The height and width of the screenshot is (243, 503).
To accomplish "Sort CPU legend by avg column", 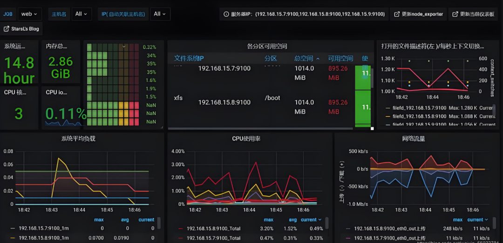I will pyautogui.click(x=293, y=220).
